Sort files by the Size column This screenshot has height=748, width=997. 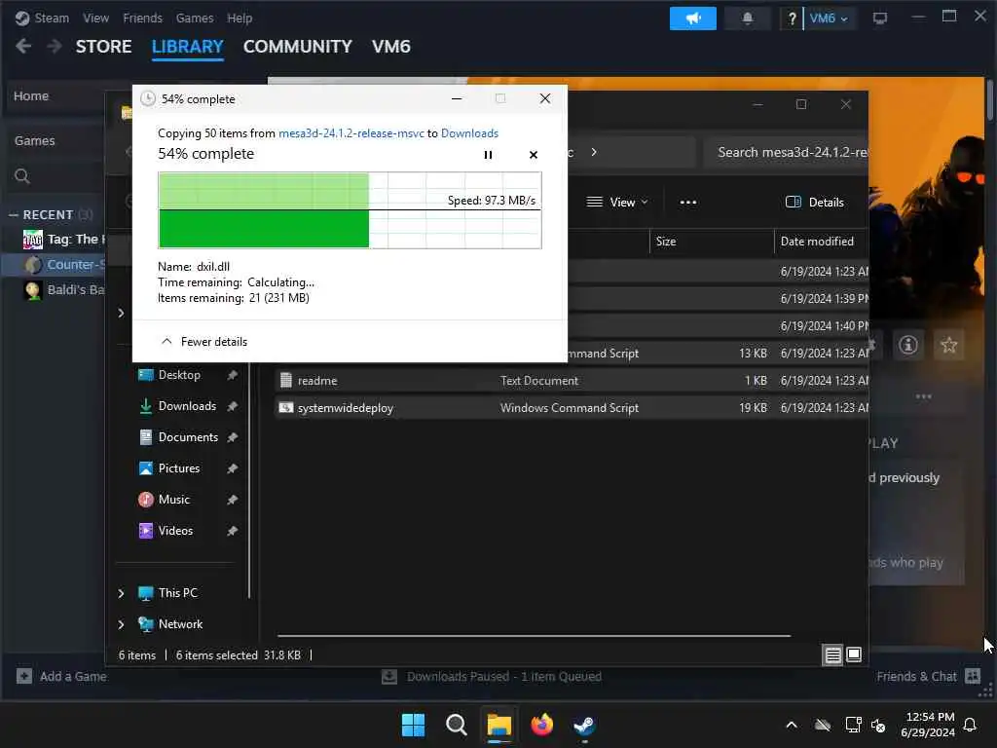coord(712,242)
